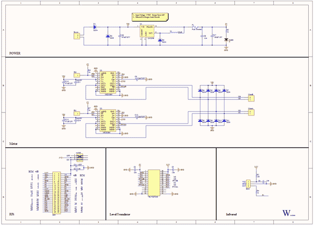
Task: Click the lower row of blue diodes
Action: [x=211, y=121]
